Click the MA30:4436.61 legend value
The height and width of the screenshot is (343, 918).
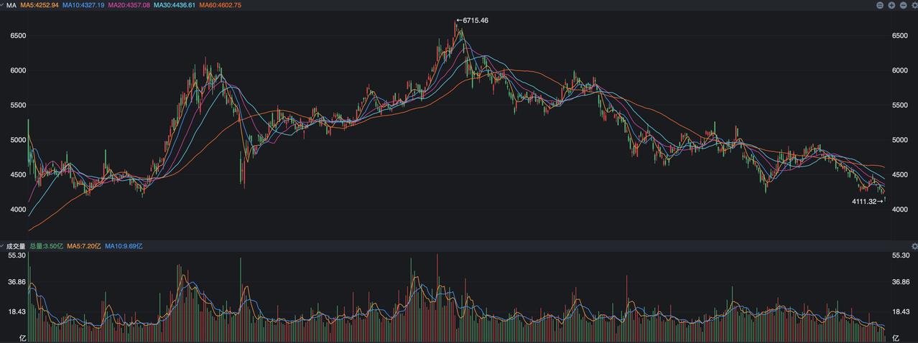[175, 5]
